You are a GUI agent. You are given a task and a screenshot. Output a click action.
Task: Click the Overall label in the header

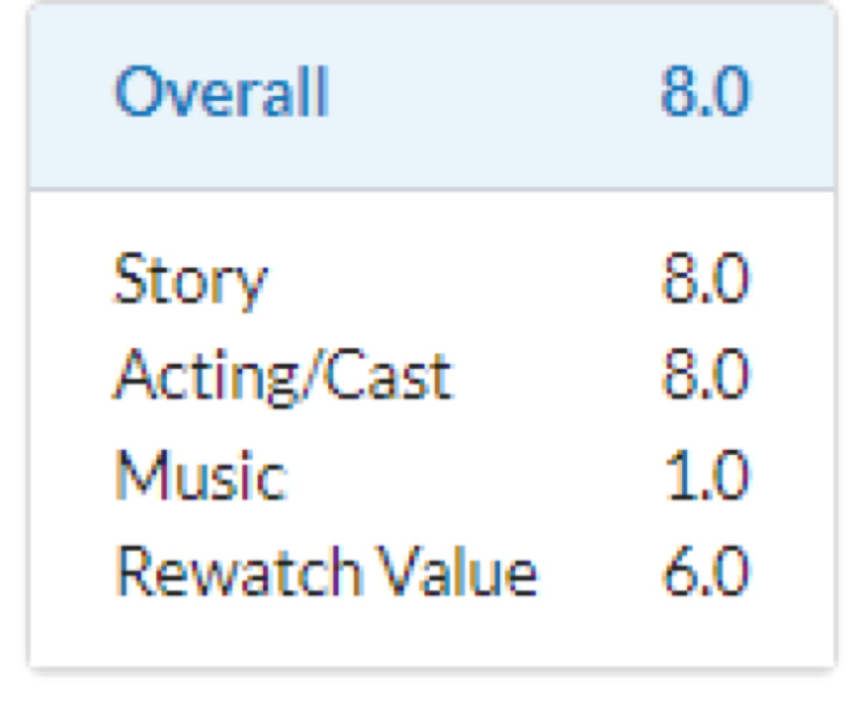point(220,93)
